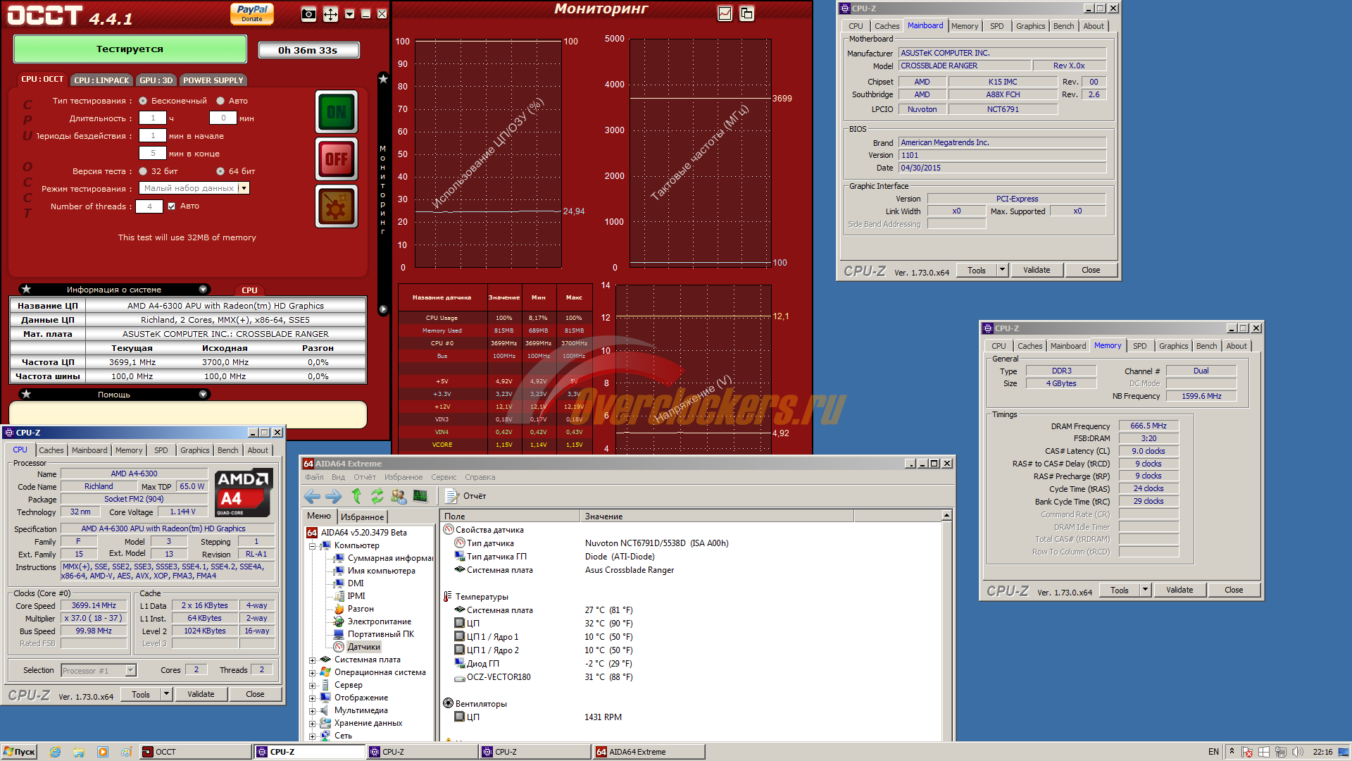Switch to the CPU : LINPACK tab
This screenshot has width=1352, height=761.
[101, 80]
